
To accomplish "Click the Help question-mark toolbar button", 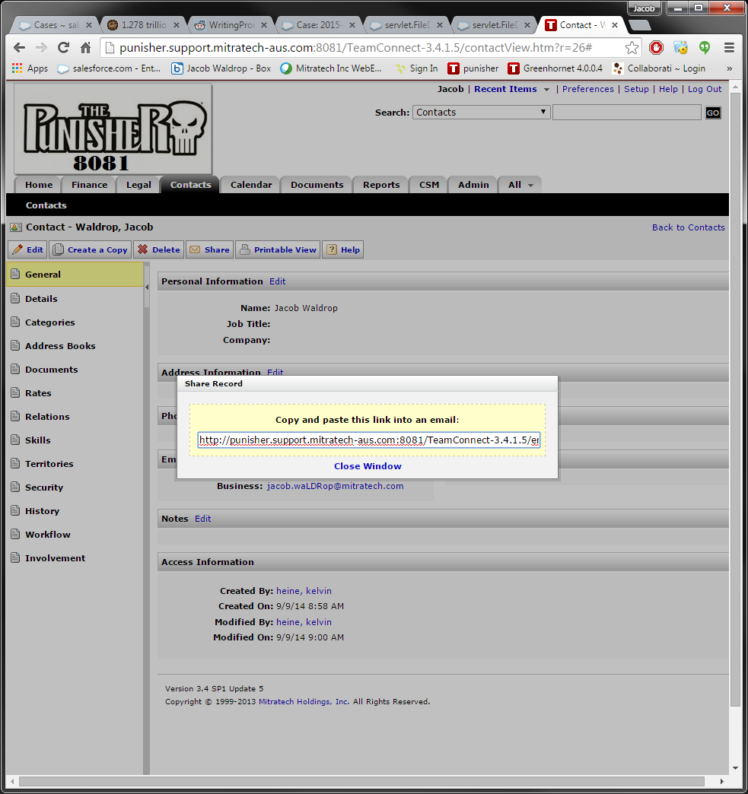I will [343, 249].
